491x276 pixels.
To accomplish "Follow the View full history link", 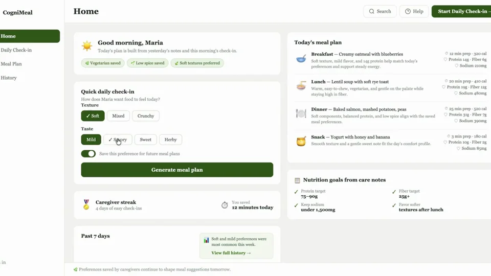I will click(231, 253).
